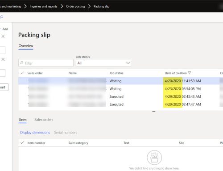Switch to the Sales orders tab
This screenshot has width=223, height=171.
pyautogui.click(x=44, y=120)
